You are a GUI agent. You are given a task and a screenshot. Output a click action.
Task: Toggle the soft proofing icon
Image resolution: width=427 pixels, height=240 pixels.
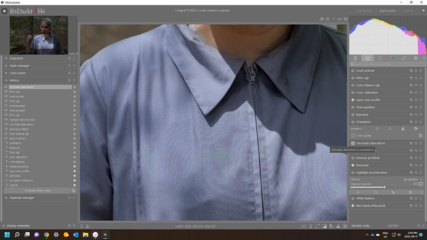[332, 226]
